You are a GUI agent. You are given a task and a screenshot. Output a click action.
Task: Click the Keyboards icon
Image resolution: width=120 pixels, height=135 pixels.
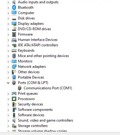[14, 50]
